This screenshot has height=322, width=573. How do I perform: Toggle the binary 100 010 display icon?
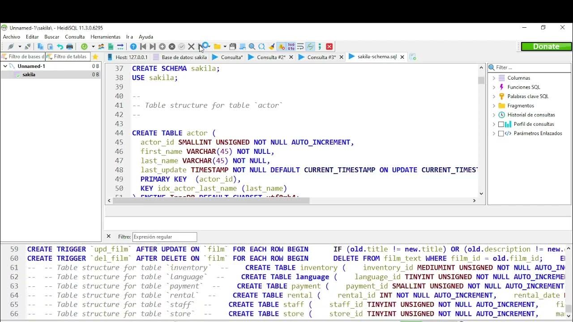[x=291, y=47]
